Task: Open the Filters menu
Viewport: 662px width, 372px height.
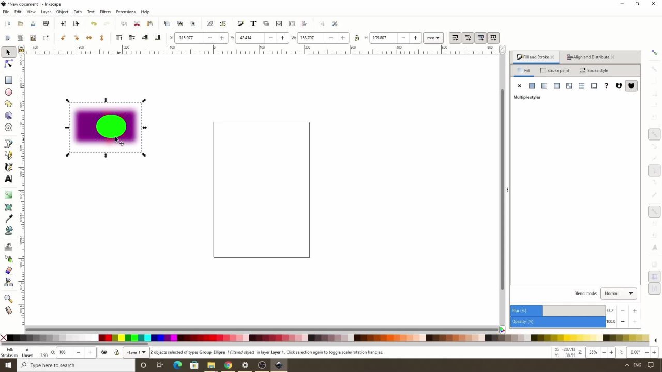Action: click(105, 12)
